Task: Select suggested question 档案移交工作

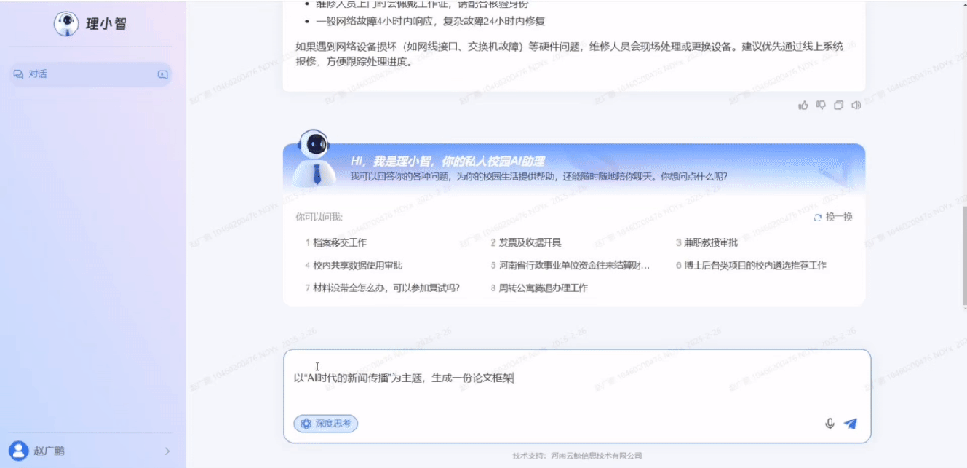Action: [340, 243]
